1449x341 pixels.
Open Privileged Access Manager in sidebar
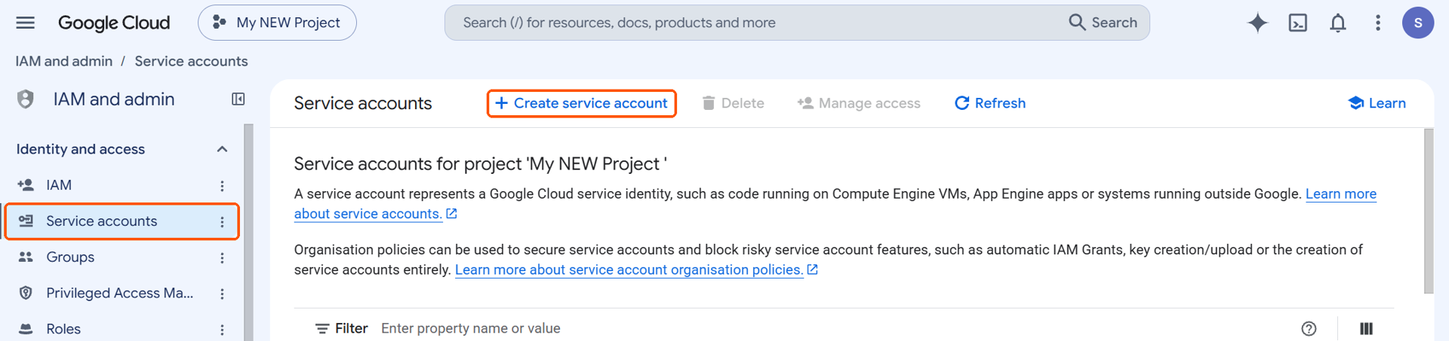click(121, 294)
